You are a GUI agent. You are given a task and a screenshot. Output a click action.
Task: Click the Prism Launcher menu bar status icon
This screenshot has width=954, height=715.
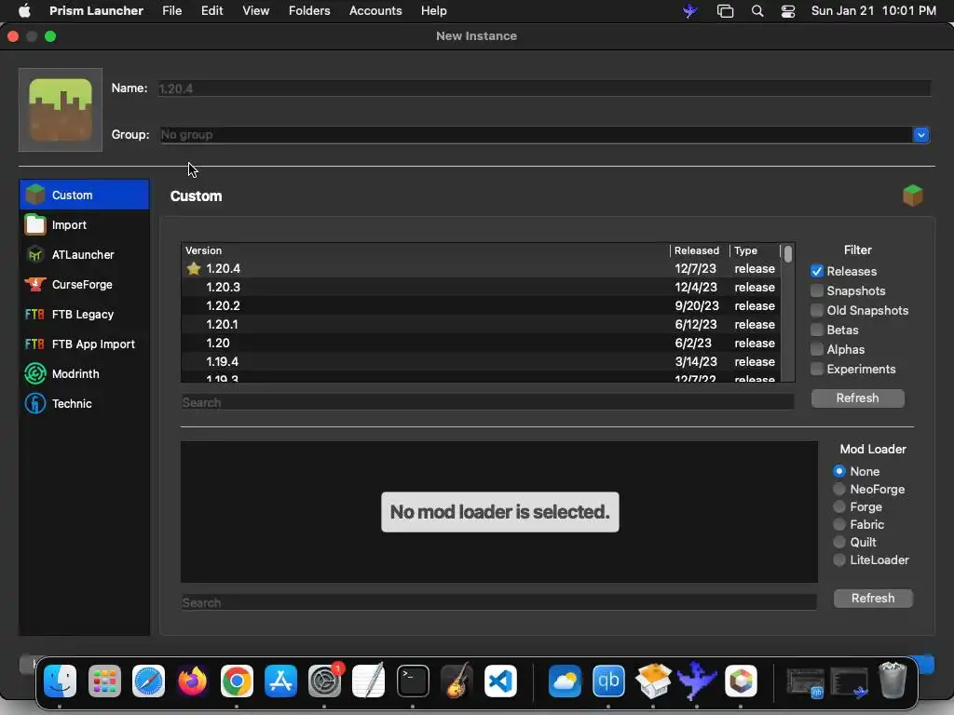[689, 10]
